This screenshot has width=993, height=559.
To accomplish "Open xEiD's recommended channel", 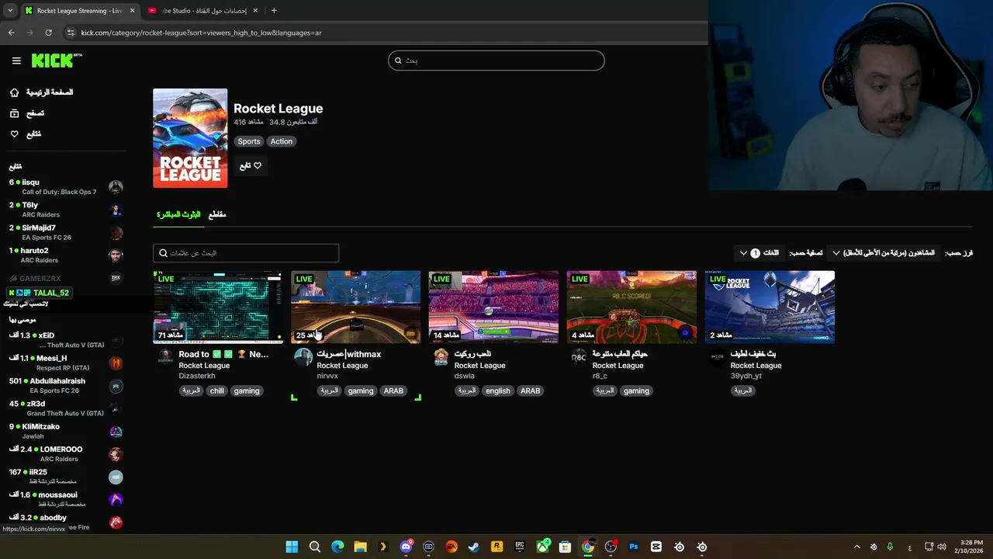I will [65, 340].
